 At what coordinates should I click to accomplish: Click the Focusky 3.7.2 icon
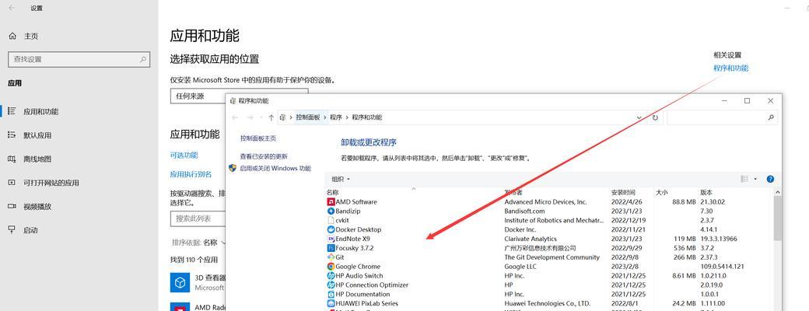pos(331,248)
